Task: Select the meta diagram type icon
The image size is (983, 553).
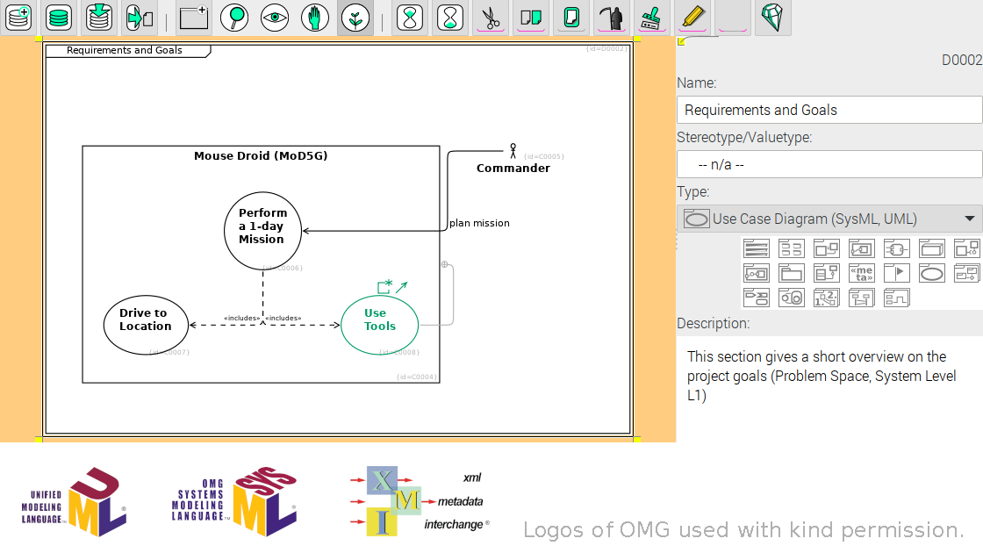Action: click(861, 273)
